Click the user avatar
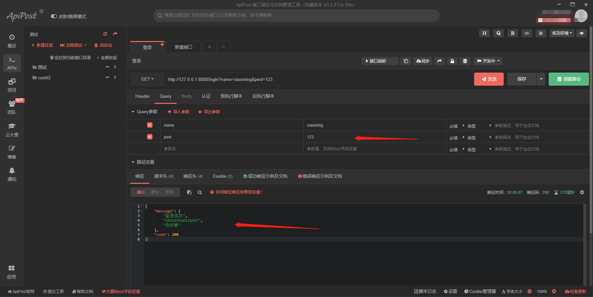Screen dimensions: 593x297 [581, 15]
